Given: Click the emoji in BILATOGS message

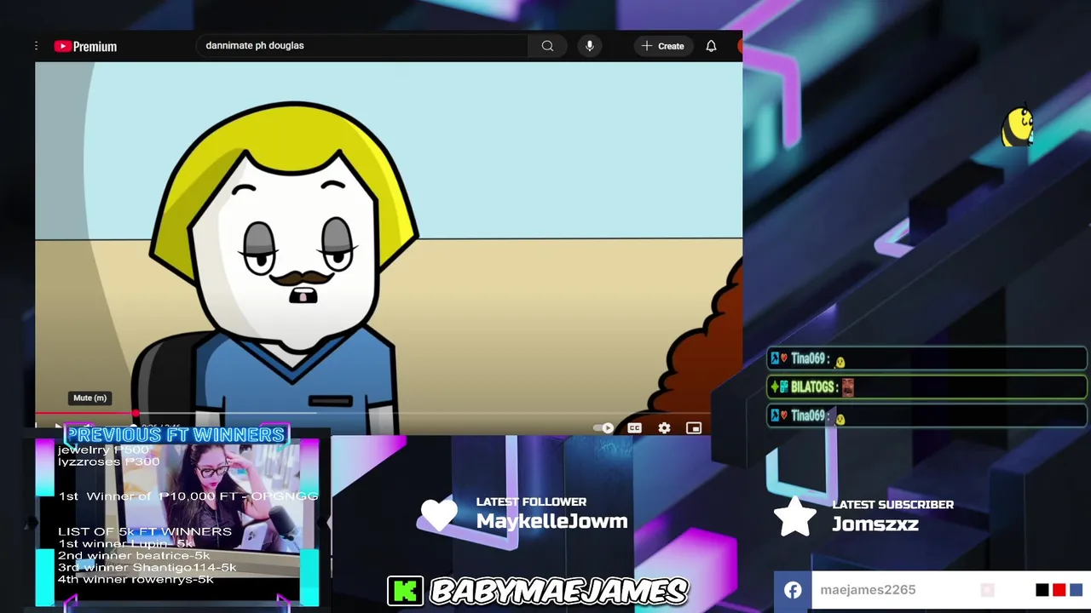Looking at the screenshot, I should coord(847,387).
